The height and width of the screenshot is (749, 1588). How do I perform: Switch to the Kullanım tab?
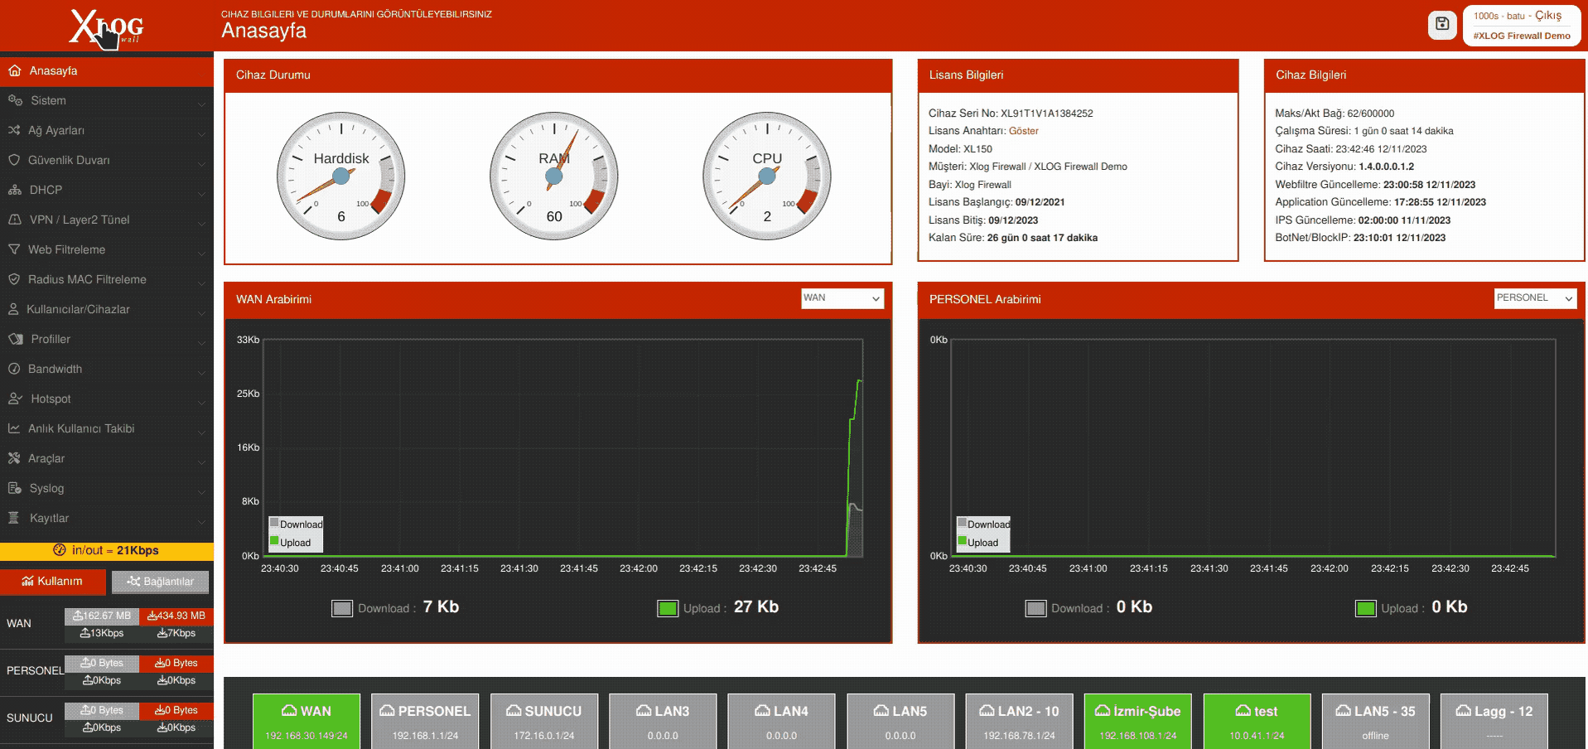pyautogui.click(x=53, y=582)
